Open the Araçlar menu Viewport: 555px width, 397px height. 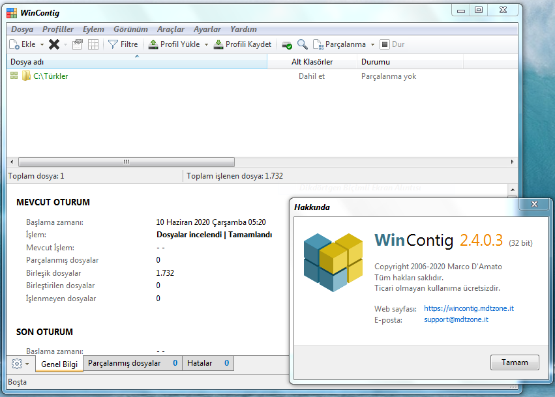[x=171, y=29]
